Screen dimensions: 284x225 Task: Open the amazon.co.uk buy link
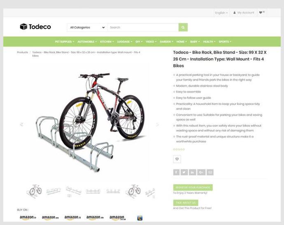pos(117,218)
